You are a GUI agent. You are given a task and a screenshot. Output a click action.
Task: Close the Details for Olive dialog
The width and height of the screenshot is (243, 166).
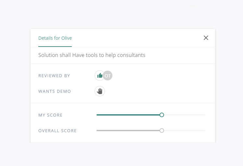coord(206,38)
